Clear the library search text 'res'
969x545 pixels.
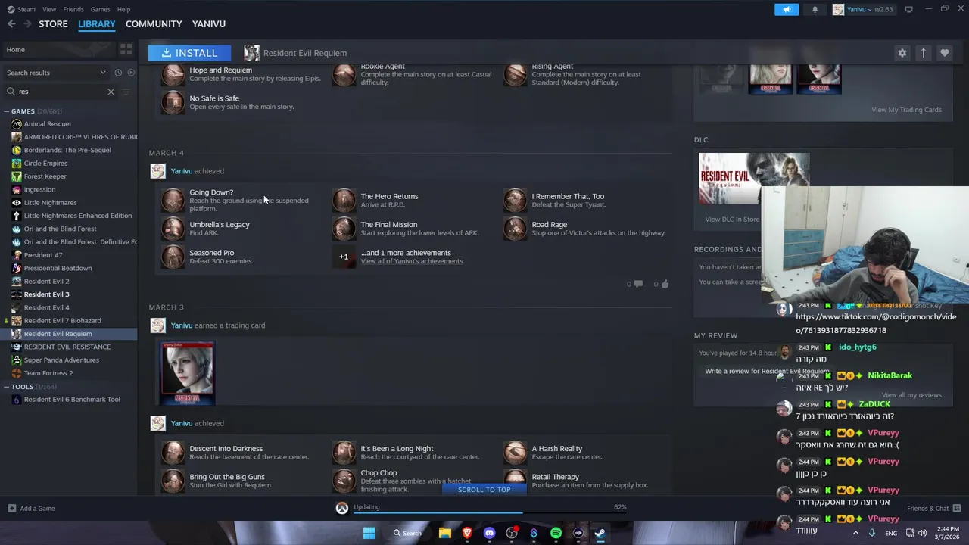[x=111, y=92]
